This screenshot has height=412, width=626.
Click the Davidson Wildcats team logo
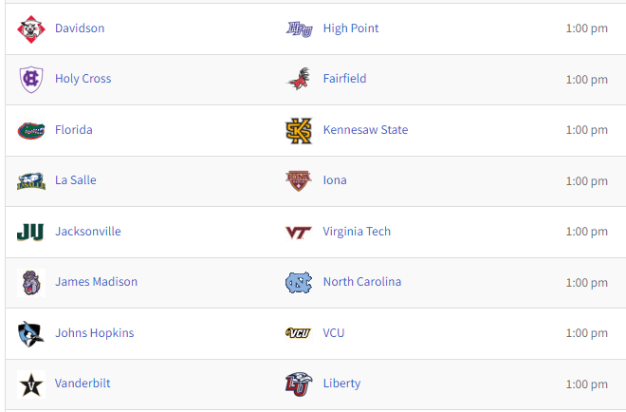tap(31, 28)
